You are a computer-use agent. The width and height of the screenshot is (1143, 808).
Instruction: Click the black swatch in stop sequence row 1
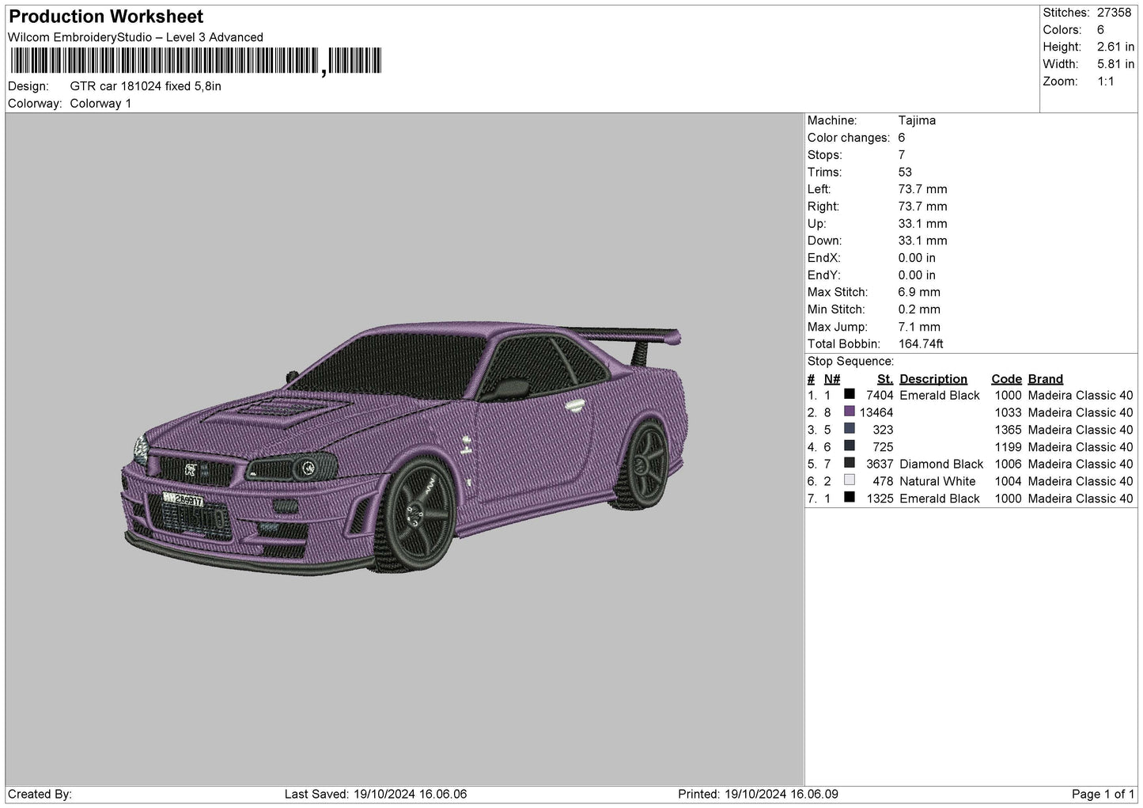850,394
